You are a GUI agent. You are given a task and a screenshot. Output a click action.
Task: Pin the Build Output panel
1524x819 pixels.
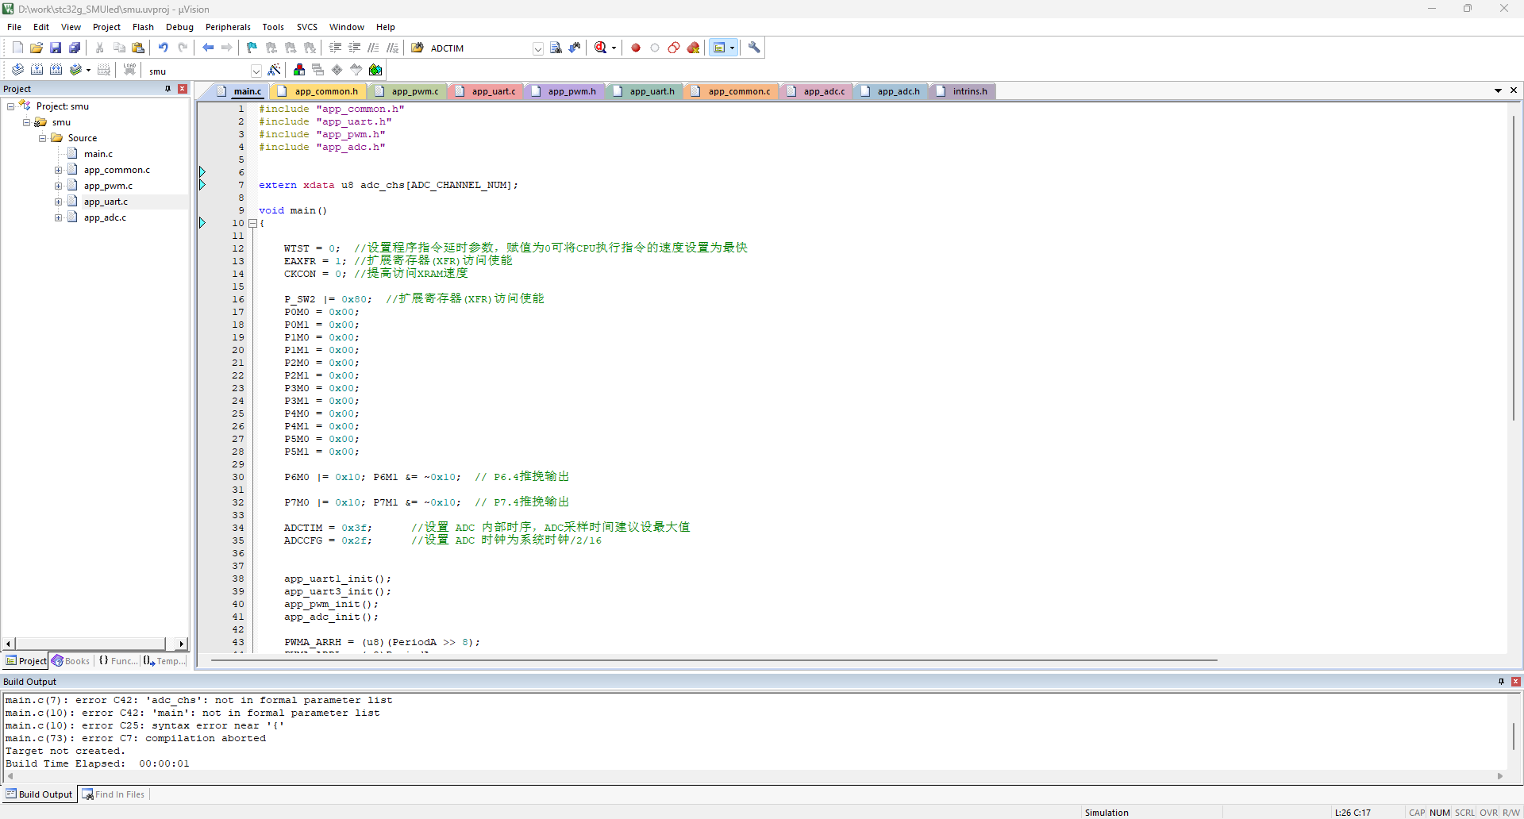(x=1501, y=682)
